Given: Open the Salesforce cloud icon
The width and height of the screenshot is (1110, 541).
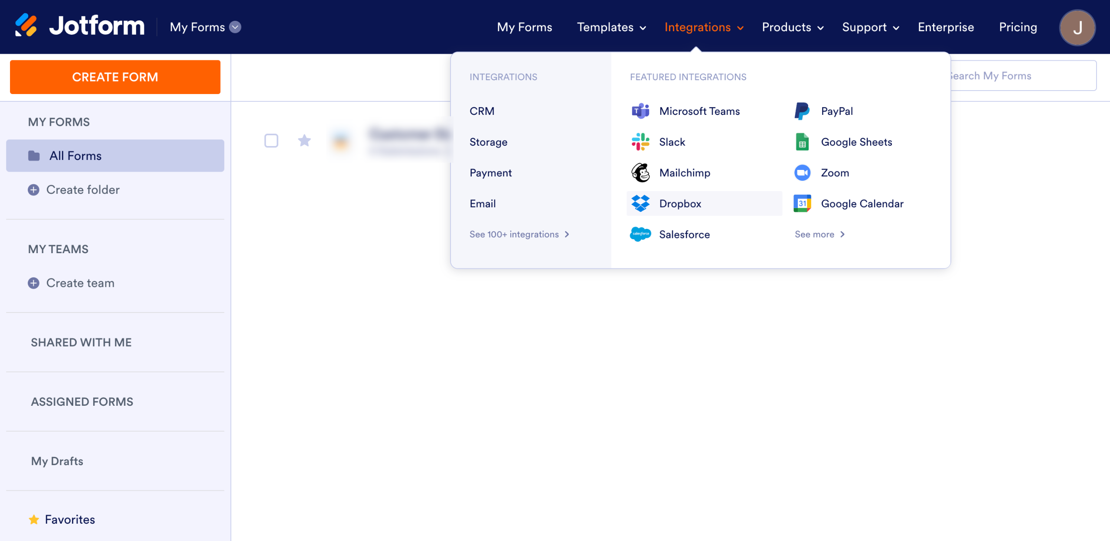Looking at the screenshot, I should (640, 234).
